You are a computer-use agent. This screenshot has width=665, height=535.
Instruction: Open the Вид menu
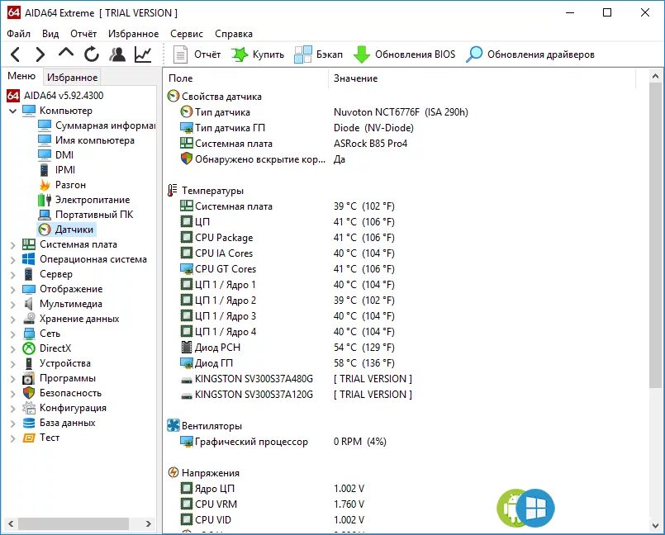click(x=50, y=34)
